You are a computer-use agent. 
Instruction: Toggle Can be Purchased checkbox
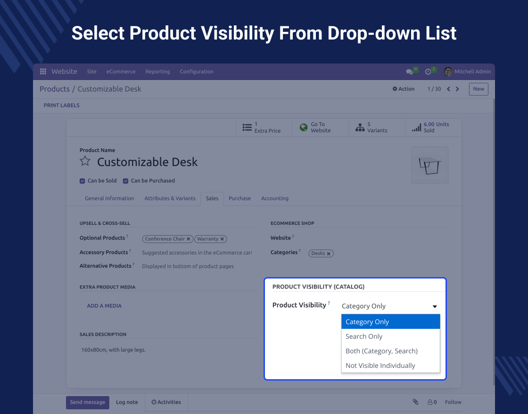point(125,181)
